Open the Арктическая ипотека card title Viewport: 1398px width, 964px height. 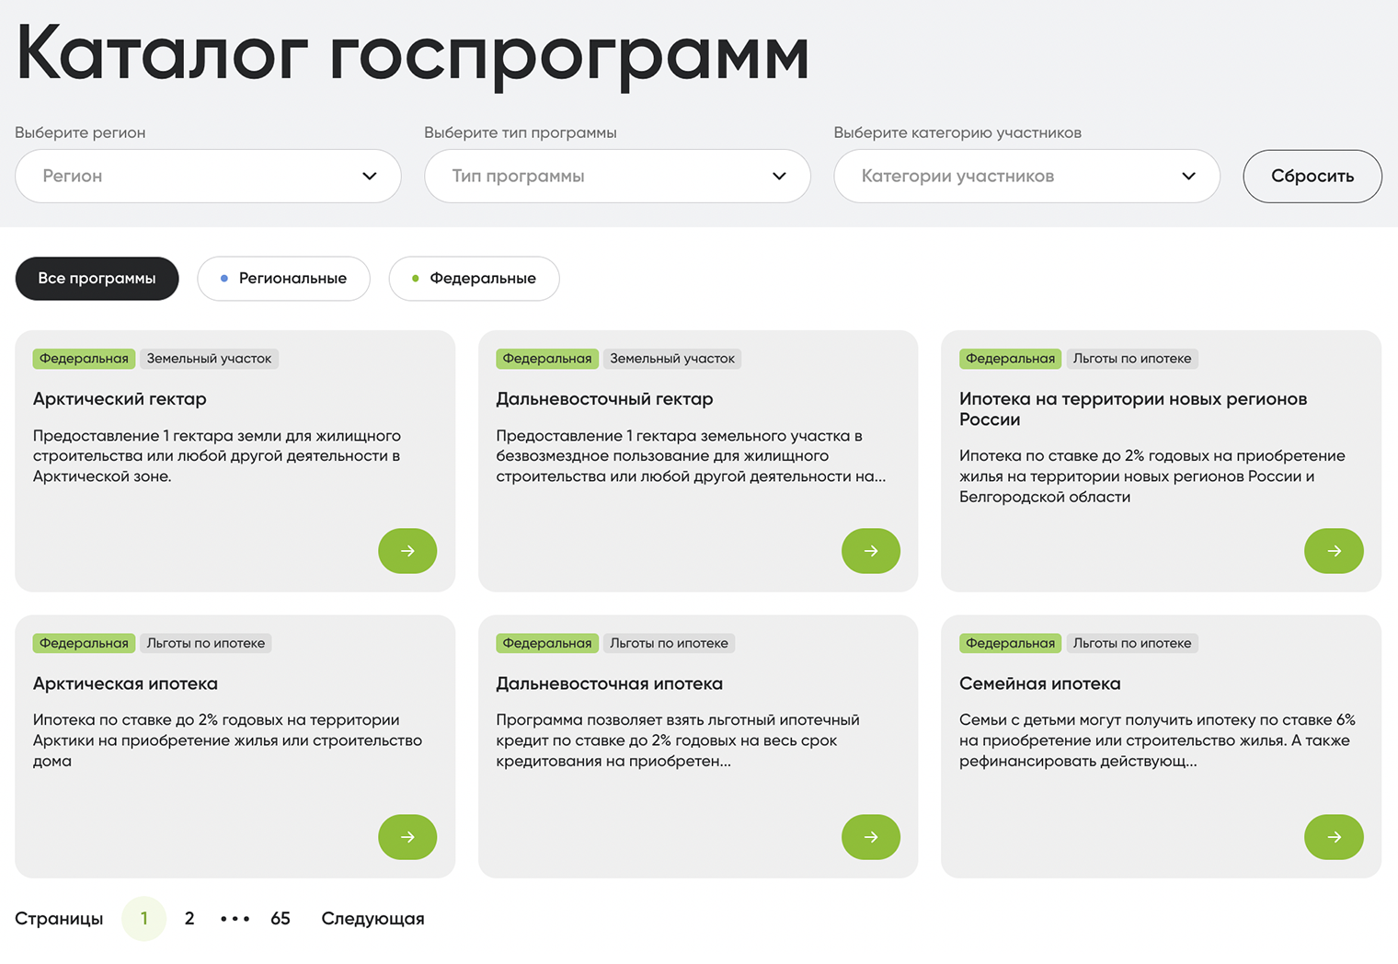pyautogui.click(x=125, y=683)
